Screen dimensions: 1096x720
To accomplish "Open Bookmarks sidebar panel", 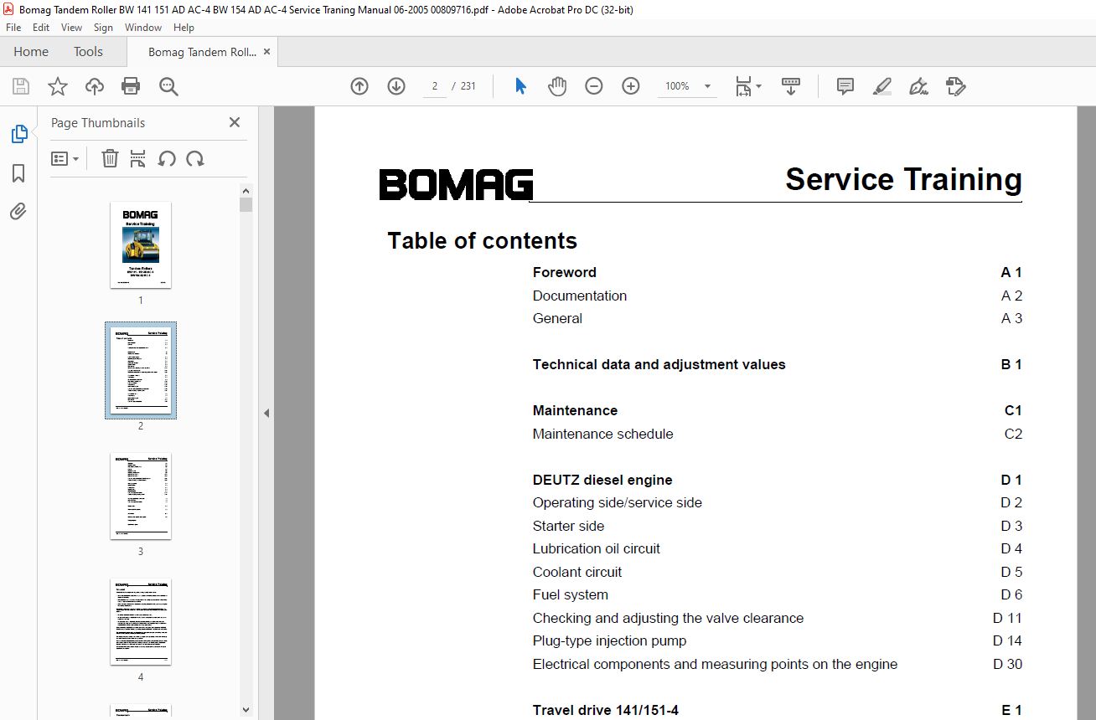I will tap(18, 173).
